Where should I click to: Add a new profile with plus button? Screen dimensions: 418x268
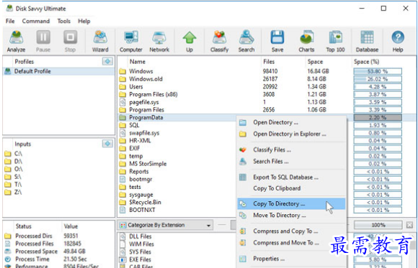(x=107, y=61)
